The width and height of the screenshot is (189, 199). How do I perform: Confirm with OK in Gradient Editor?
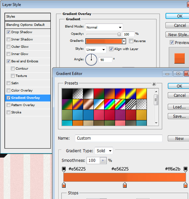178,86
